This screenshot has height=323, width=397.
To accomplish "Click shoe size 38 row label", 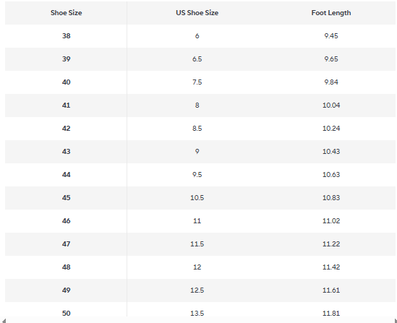I will [x=66, y=36].
